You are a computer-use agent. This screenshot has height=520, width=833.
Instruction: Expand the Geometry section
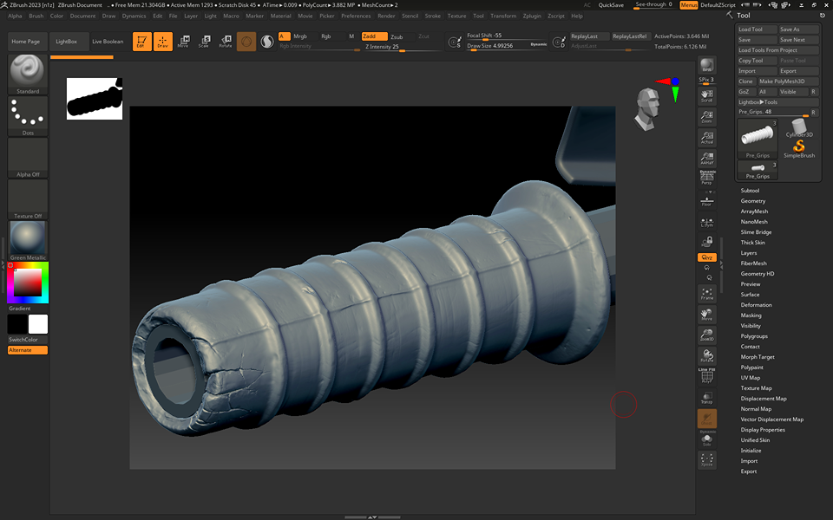click(752, 201)
